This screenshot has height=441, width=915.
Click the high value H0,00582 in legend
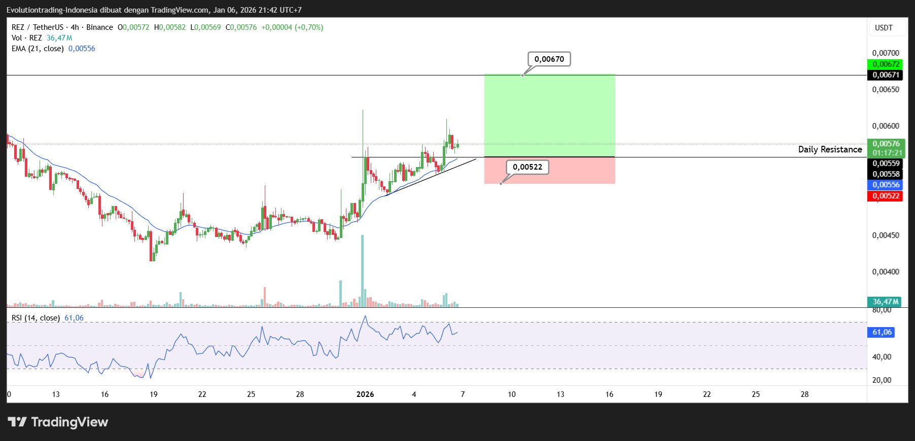coord(170,27)
